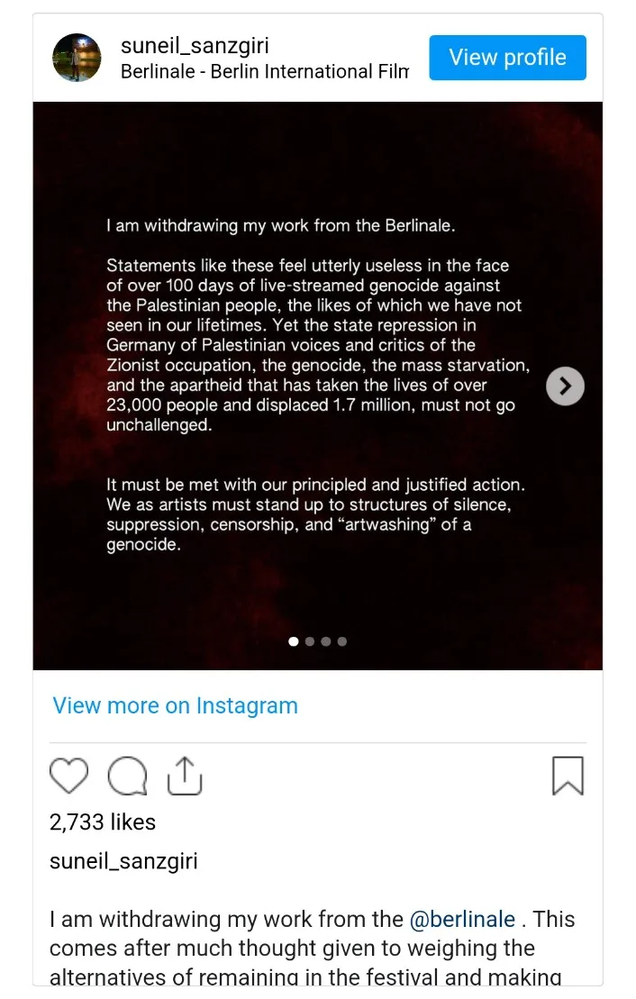Click the suneil_sanzgiri username in the header
The image size is (636, 999).
(x=195, y=46)
